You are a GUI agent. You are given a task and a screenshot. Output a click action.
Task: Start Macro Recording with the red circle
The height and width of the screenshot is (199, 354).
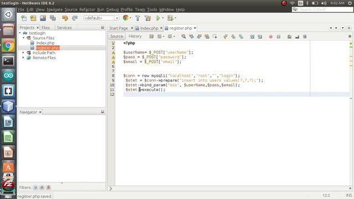tap(270, 36)
